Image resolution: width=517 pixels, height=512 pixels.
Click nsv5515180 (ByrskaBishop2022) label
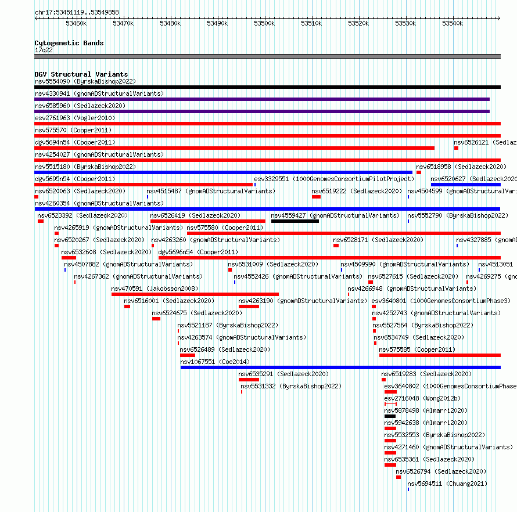pyautogui.click(x=85, y=167)
